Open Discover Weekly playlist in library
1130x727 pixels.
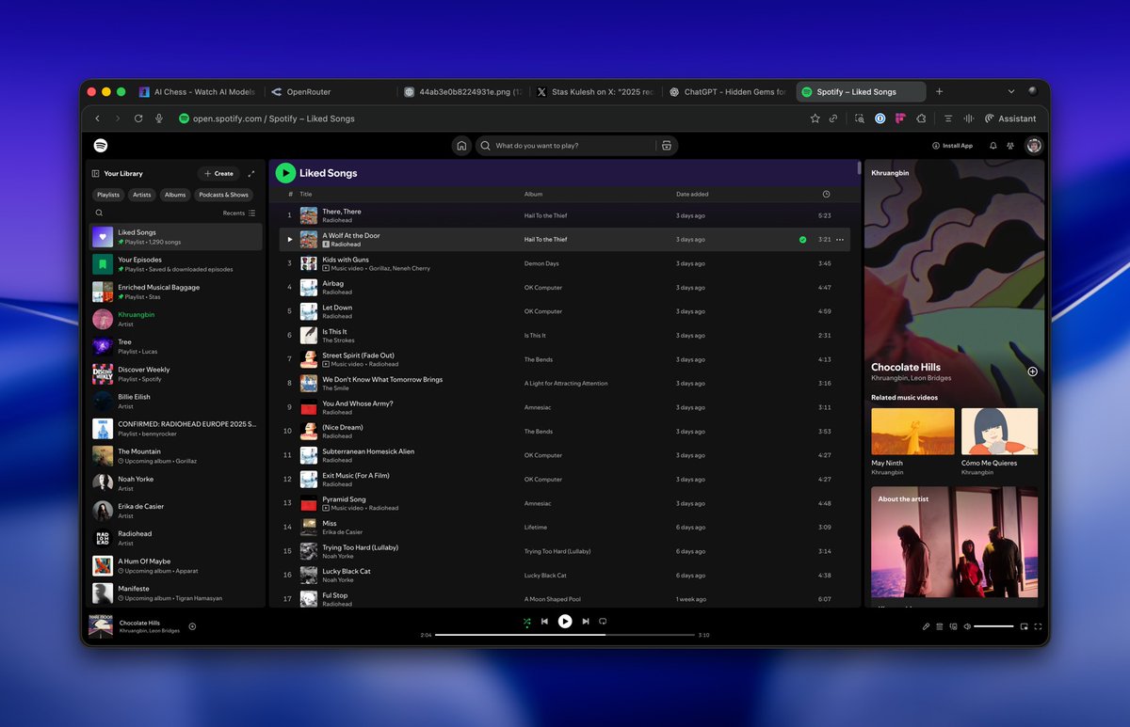(176, 374)
